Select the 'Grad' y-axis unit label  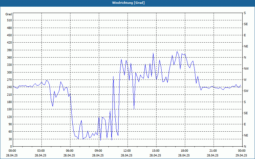9,14
